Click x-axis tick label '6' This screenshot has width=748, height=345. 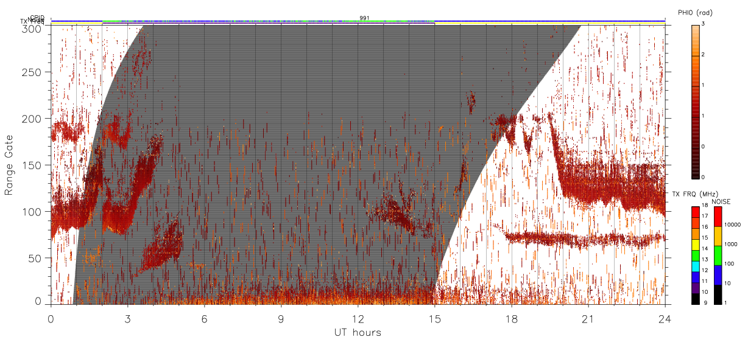pyautogui.click(x=204, y=318)
